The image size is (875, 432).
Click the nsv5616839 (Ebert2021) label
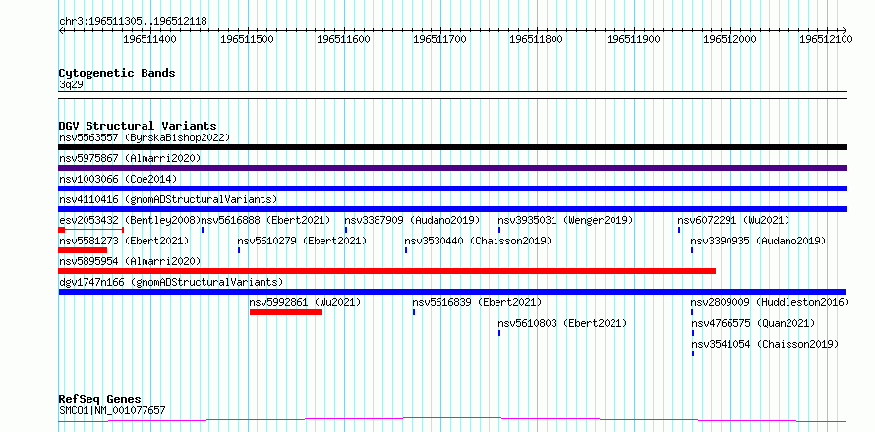[x=477, y=302]
